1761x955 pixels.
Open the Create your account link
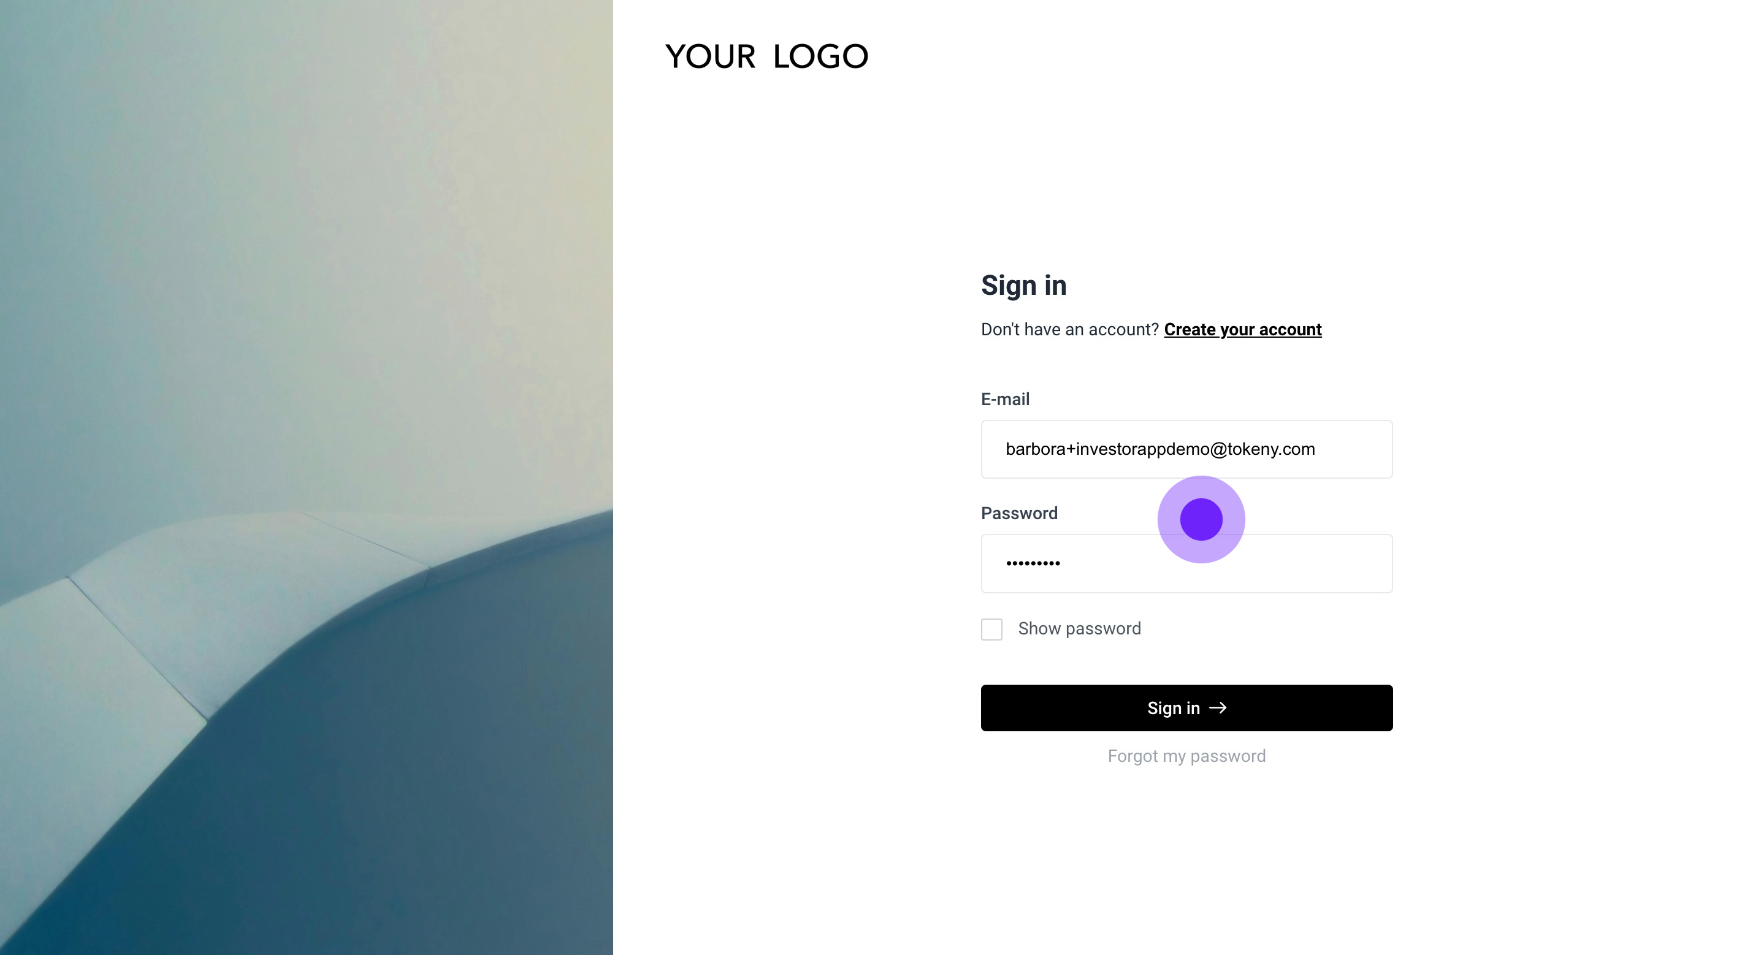tap(1242, 330)
